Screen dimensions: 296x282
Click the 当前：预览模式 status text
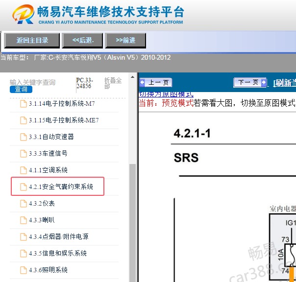click(x=166, y=103)
